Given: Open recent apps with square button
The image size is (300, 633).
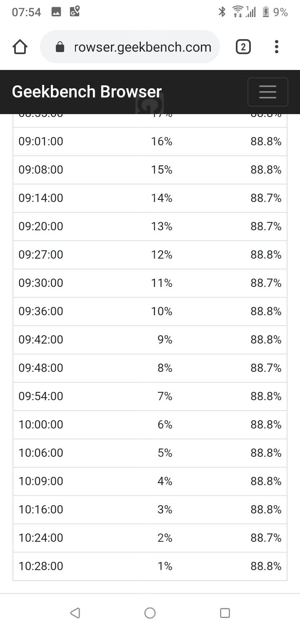Looking at the screenshot, I should point(225,613).
